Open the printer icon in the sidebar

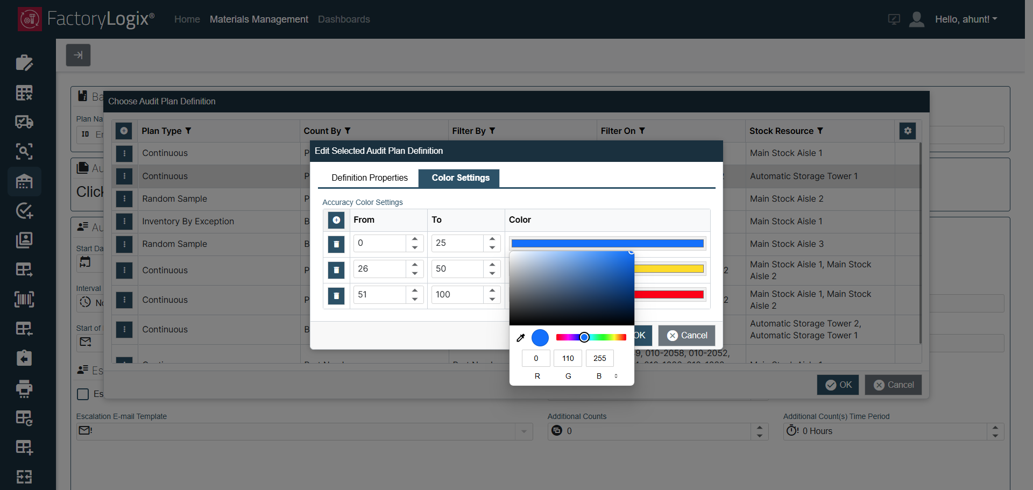click(24, 388)
